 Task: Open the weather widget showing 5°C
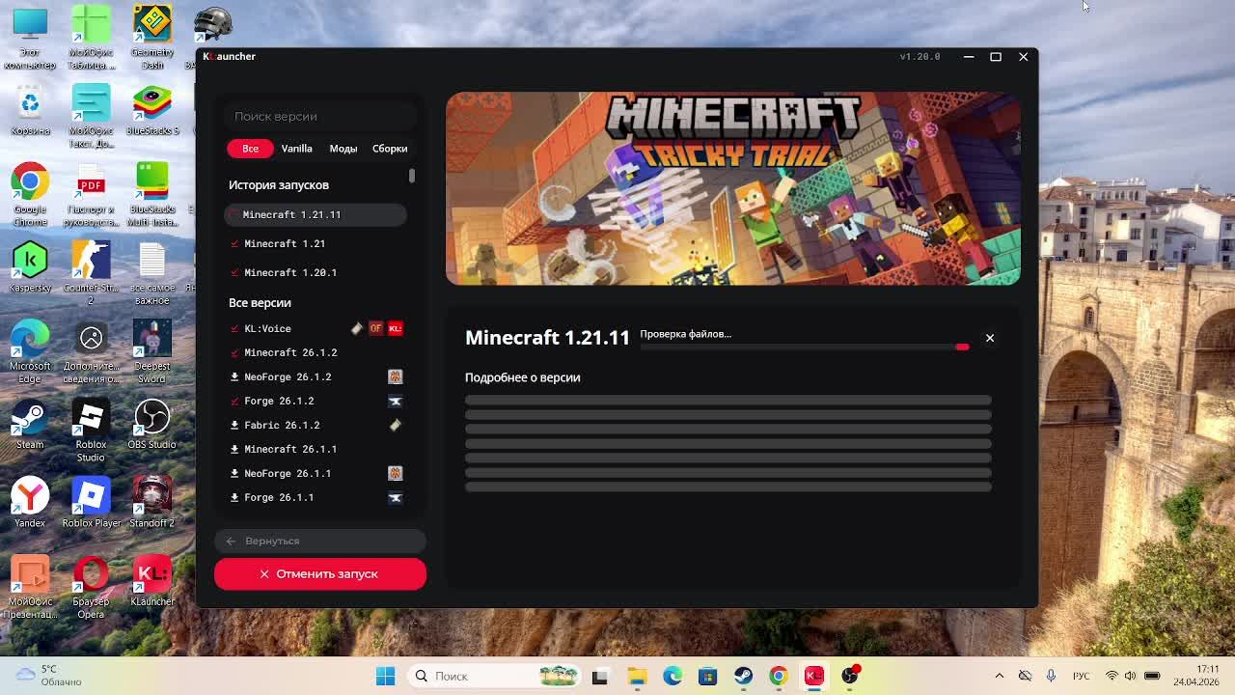48,676
